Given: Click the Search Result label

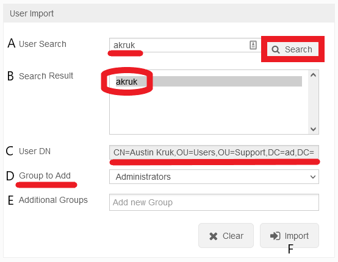Looking at the screenshot, I should point(46,76).
